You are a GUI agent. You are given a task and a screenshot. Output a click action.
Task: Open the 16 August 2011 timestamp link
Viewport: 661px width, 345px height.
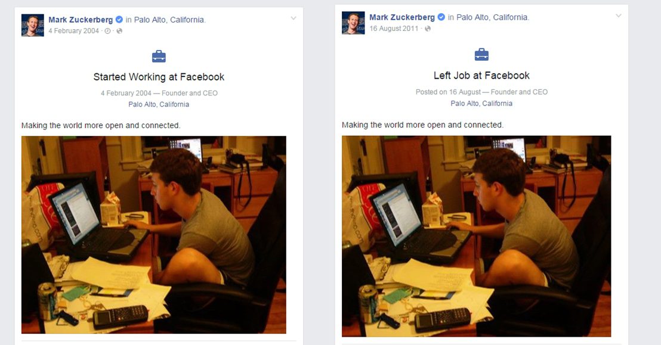point(394,29)
